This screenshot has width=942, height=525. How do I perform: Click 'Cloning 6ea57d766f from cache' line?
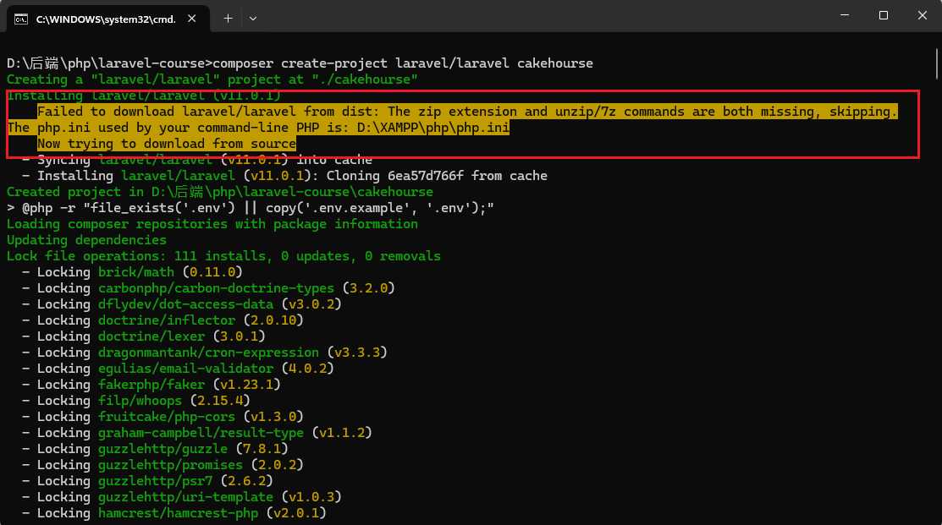tap(284, 176)
